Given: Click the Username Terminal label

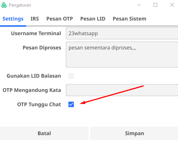Looking at the screenshot, I should point(36,33).
